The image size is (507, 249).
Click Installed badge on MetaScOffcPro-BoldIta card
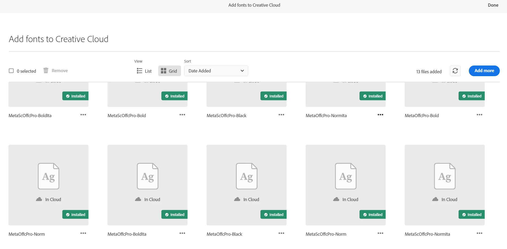coord(76,96)
